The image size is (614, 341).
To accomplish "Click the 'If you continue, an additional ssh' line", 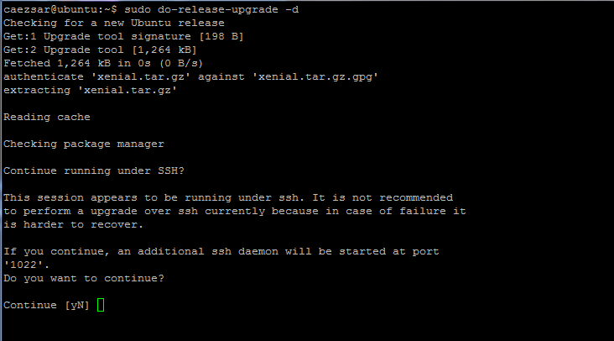I will pos(221,251).
